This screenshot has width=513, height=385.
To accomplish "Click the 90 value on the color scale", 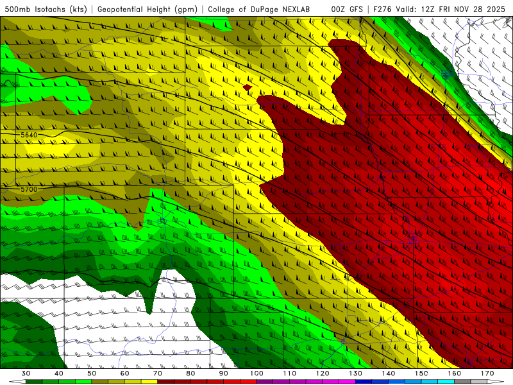I will click(x=223, y=373).
